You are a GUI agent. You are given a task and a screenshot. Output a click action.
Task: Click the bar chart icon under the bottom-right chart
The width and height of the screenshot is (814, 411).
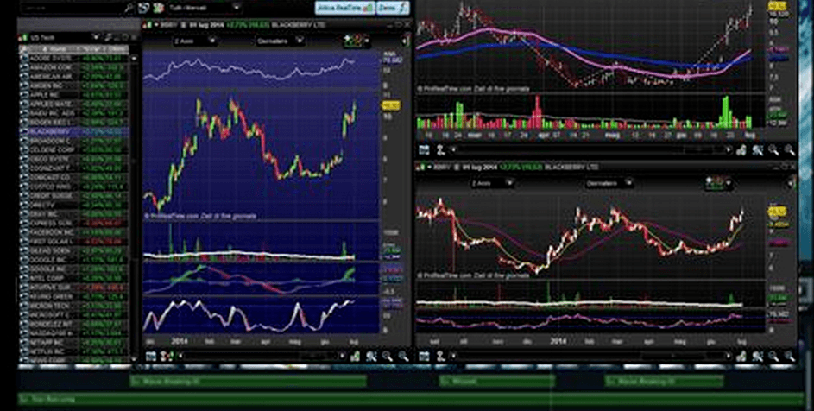click(x=741, y=356)
